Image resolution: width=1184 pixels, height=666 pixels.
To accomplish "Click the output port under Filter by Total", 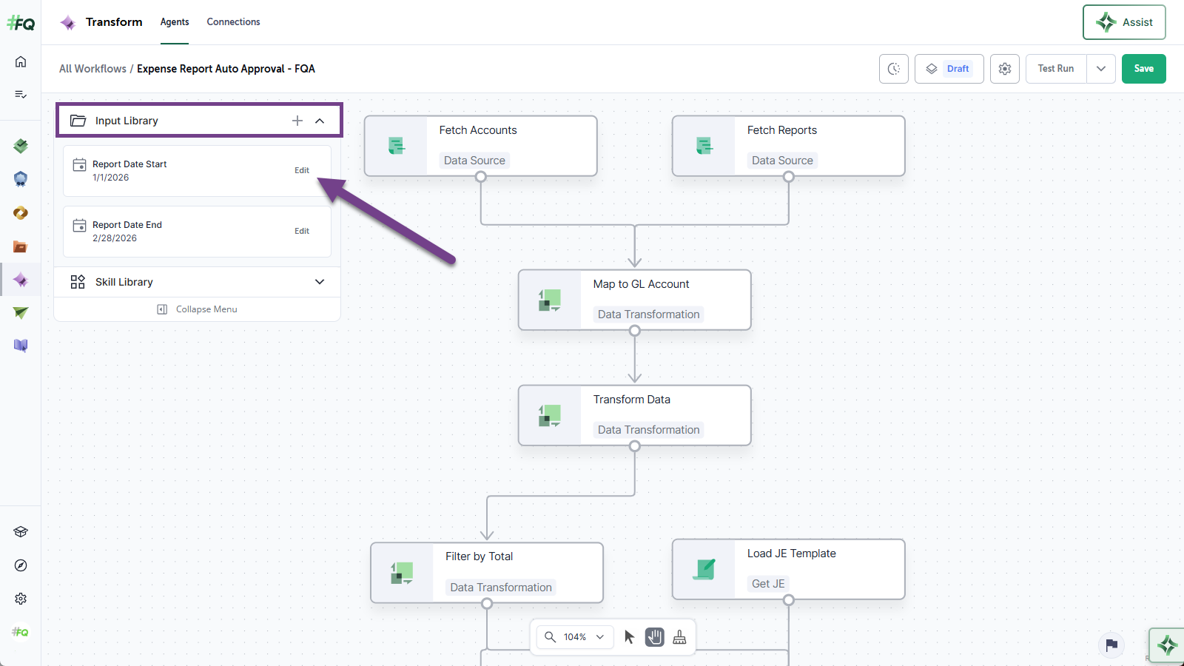I will 487,604.
